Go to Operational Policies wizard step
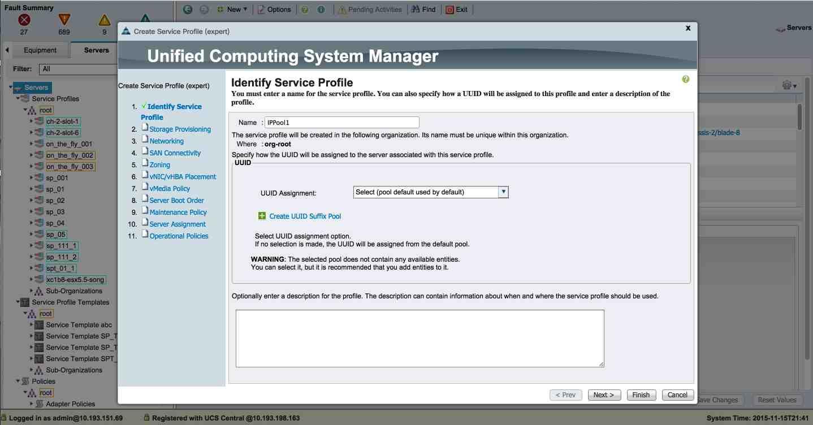This screenshot has height=425, width=813. (179, 236)
